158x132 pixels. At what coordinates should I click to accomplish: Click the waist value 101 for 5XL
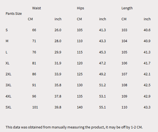[35, 107]
